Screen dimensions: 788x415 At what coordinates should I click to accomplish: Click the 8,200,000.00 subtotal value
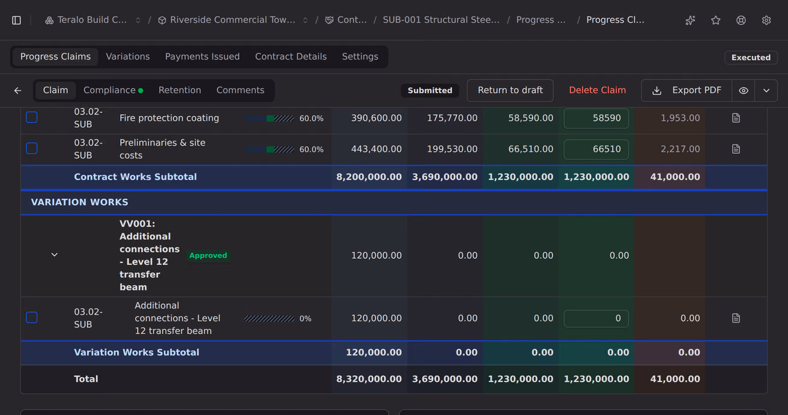(x=369, y=177)
